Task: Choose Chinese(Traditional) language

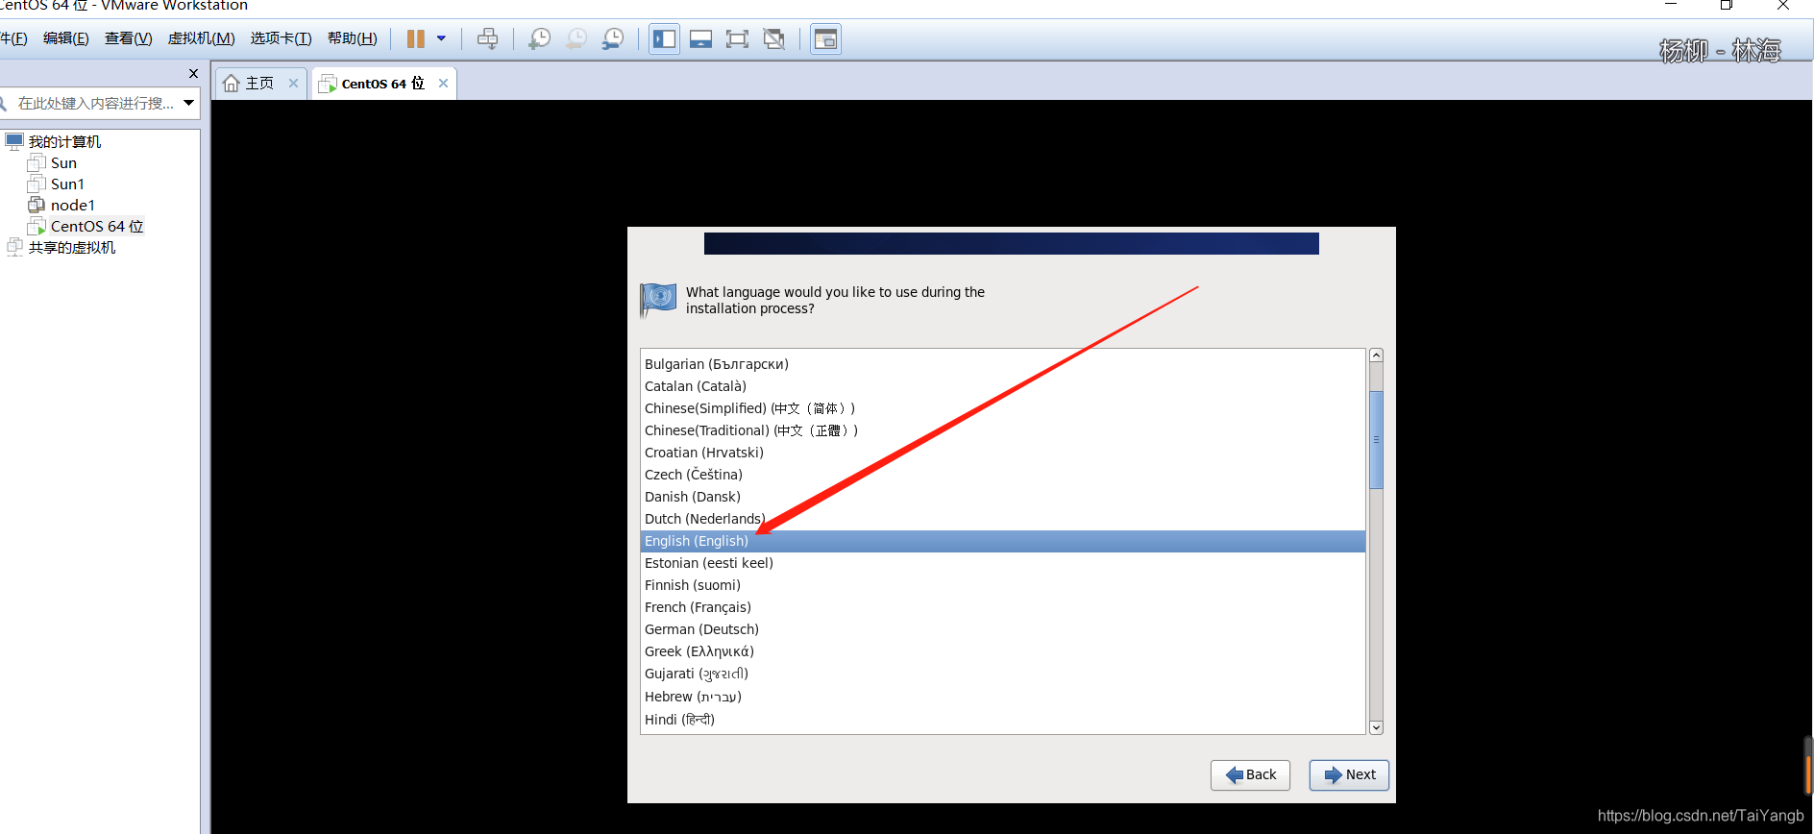Action: [1002, 430]
